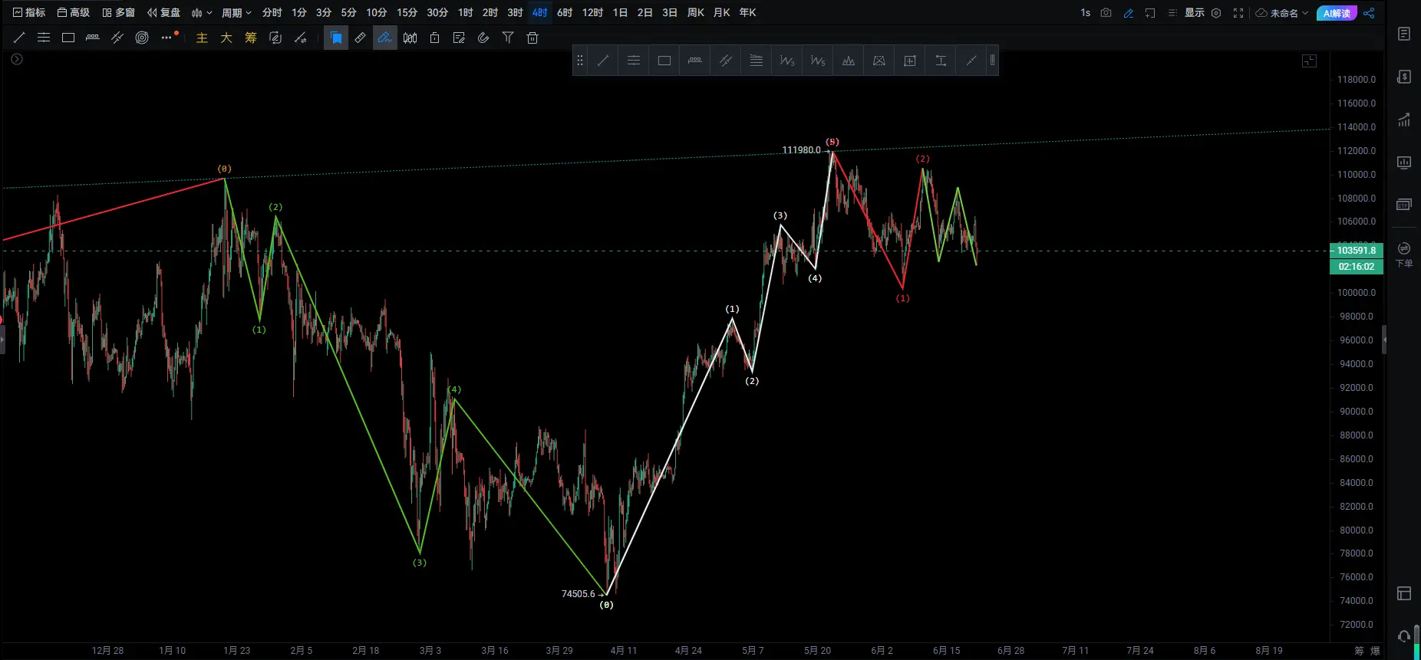Click the magnet attach icon
1421x660 pixels.
(x=483, y=38)
